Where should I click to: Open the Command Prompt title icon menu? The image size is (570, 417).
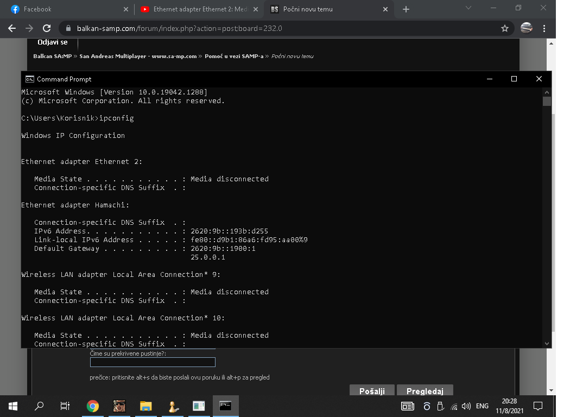point(29,79)
